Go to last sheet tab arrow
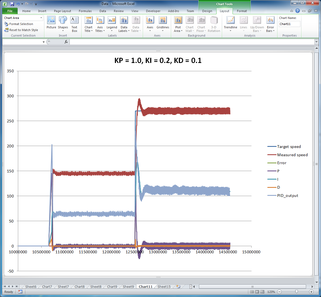The height and width of the screenshot is (297, 321). [17, 287]
